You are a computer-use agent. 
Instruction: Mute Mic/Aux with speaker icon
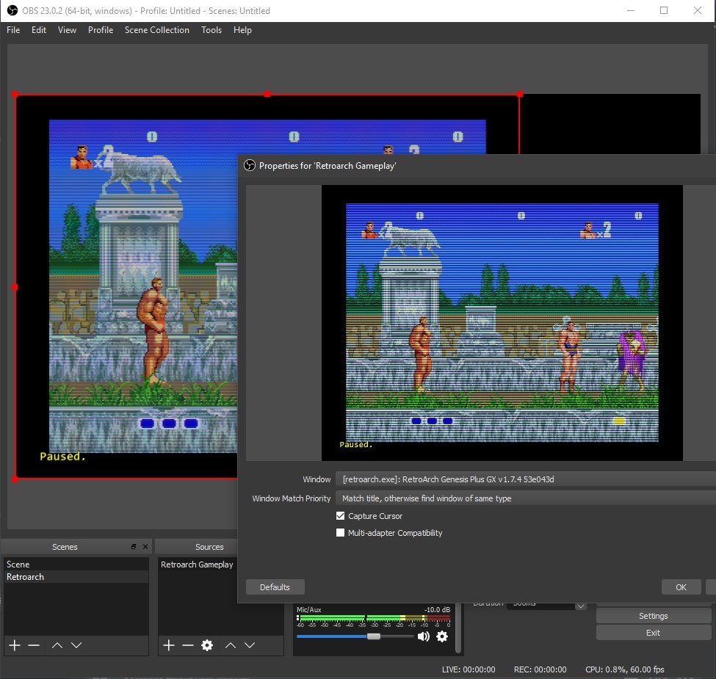pos(423,636)
